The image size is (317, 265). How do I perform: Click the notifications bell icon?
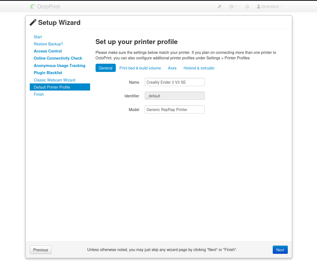pyautogui.click(x=247, y=7)
